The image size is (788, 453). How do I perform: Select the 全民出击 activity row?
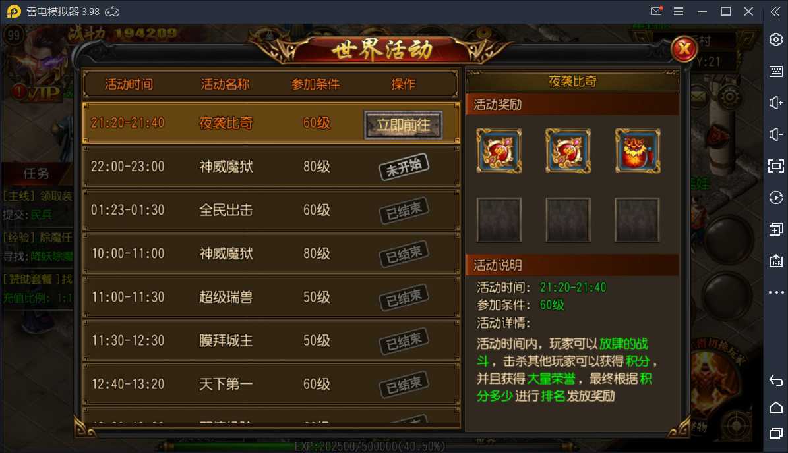click(x=272, y=210)
